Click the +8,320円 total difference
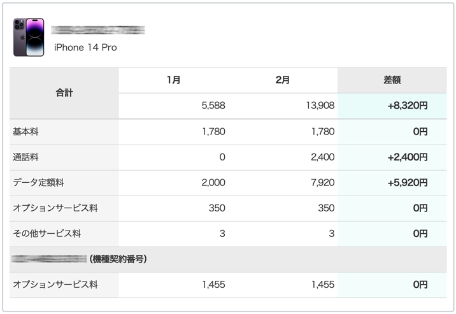Screen dimensions: 456x314 [407, 106]
